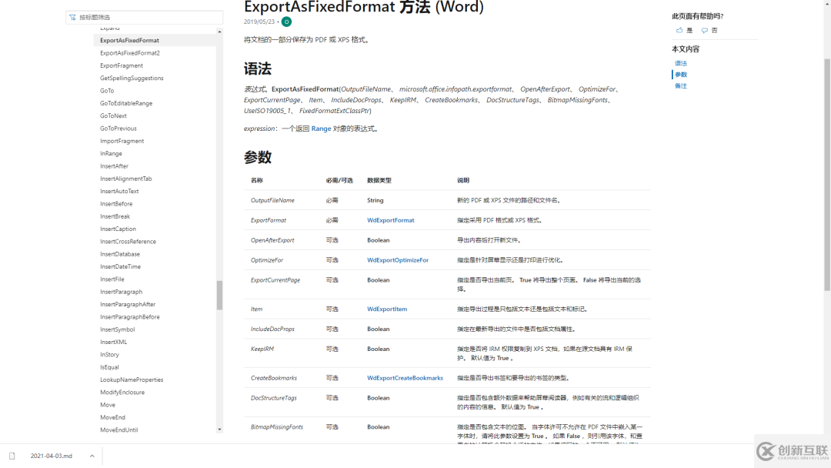831x468 pixels.
Task: Click the 2021-04-03.md downloaded file name
Action: coord(51,456)
